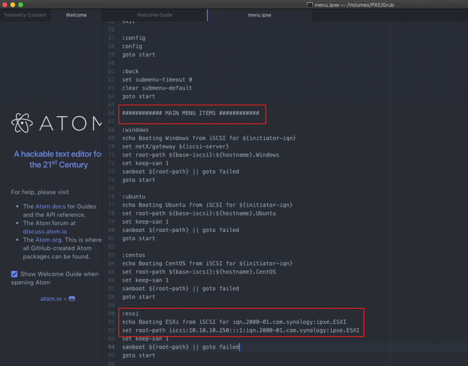Click the 'set submenu-timeout 0' line
The height and width of the screenshot is (366, 468).
pyautogui.click(x=157, y=80)
